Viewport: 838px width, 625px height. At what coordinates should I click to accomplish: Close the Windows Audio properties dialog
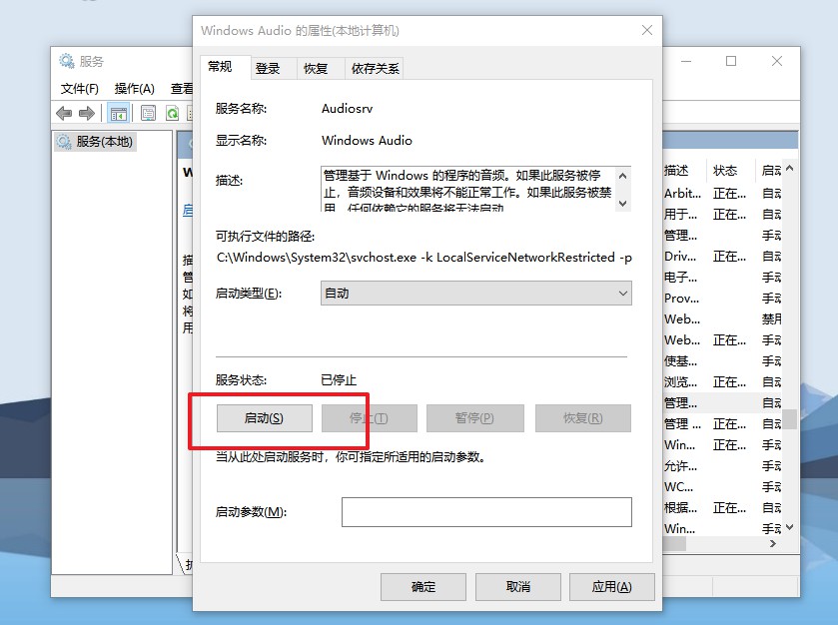point(647,30)
